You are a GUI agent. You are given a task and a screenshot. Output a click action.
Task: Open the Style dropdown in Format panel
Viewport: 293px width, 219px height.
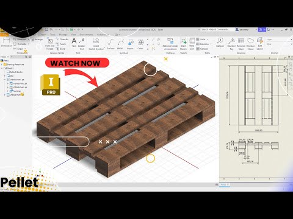click(x=280, y=44)
